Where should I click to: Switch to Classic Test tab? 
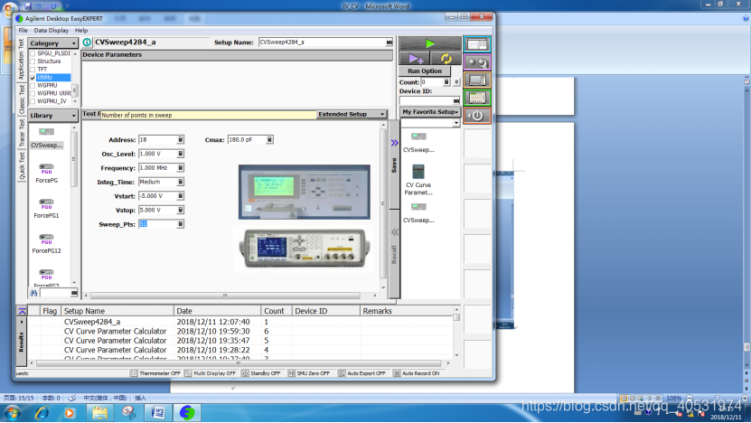[x=21, y=99]
